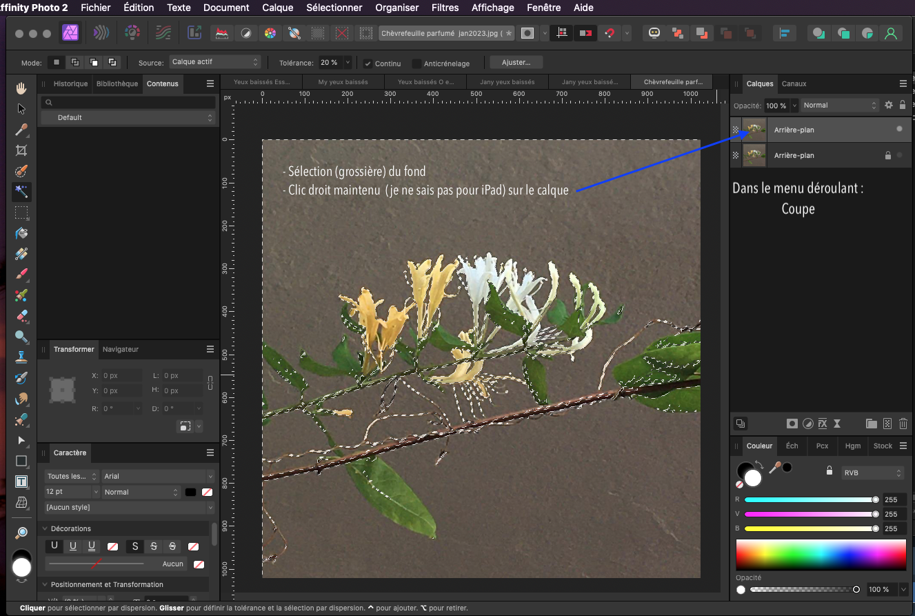Viewport: 915px width, 616px height.
Task: Open the Navigateur panel tab
Action: (x=121, y=349)
